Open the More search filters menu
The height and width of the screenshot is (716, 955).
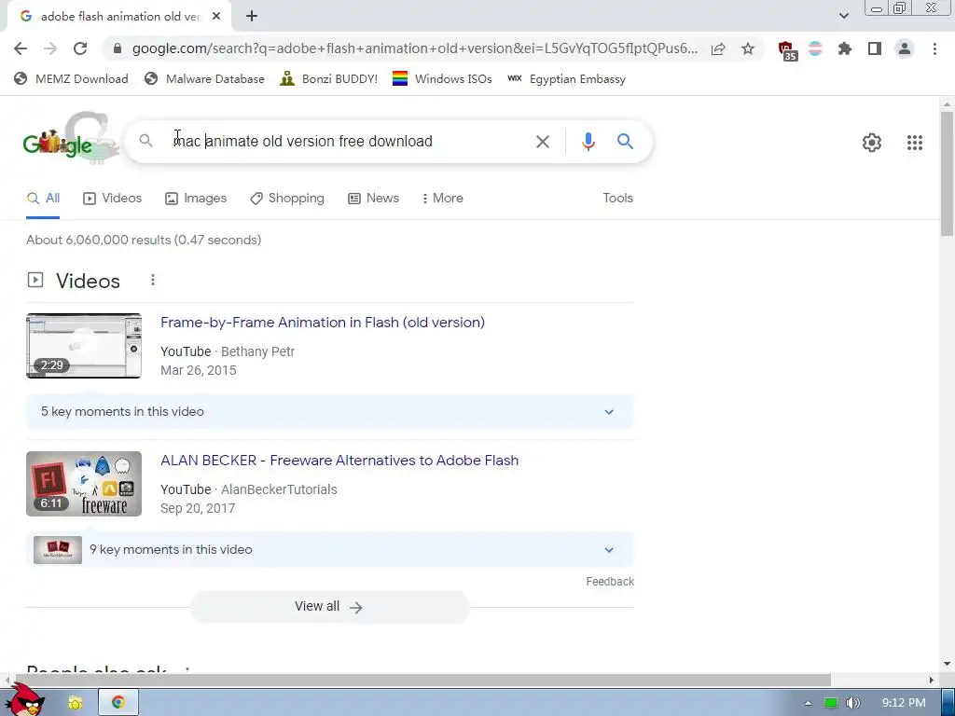pyautogui.click(x=443, y=199)
